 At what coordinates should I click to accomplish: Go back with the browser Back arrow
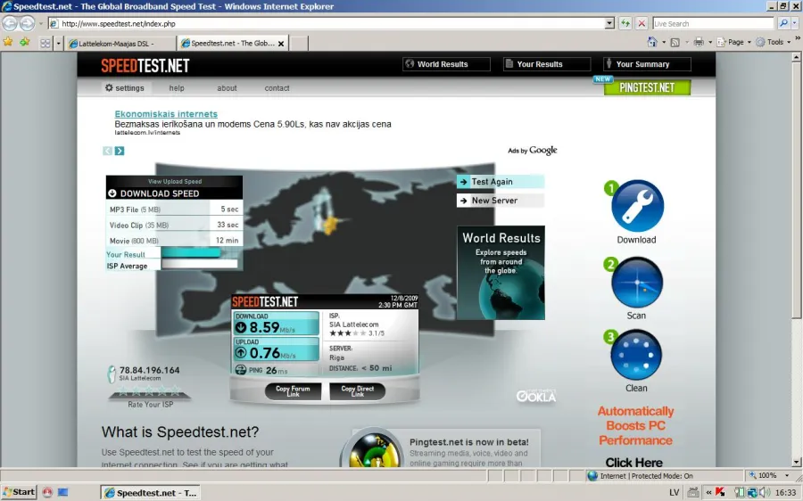coord(10,23)
